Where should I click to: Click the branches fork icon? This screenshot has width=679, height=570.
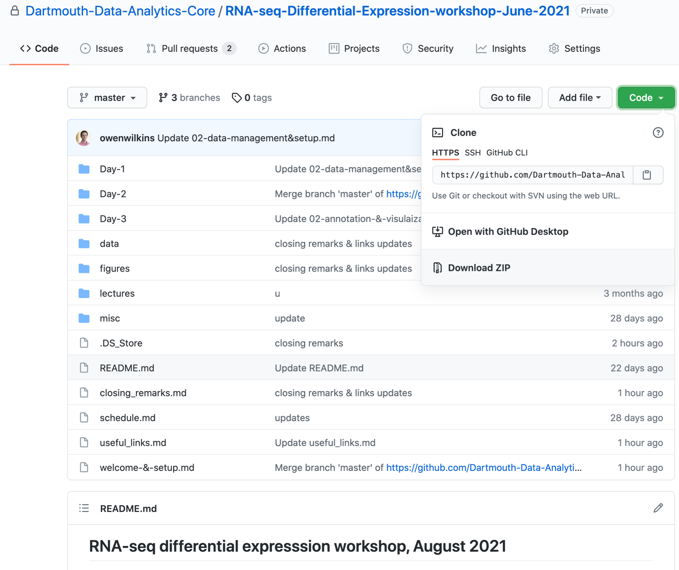163,98
